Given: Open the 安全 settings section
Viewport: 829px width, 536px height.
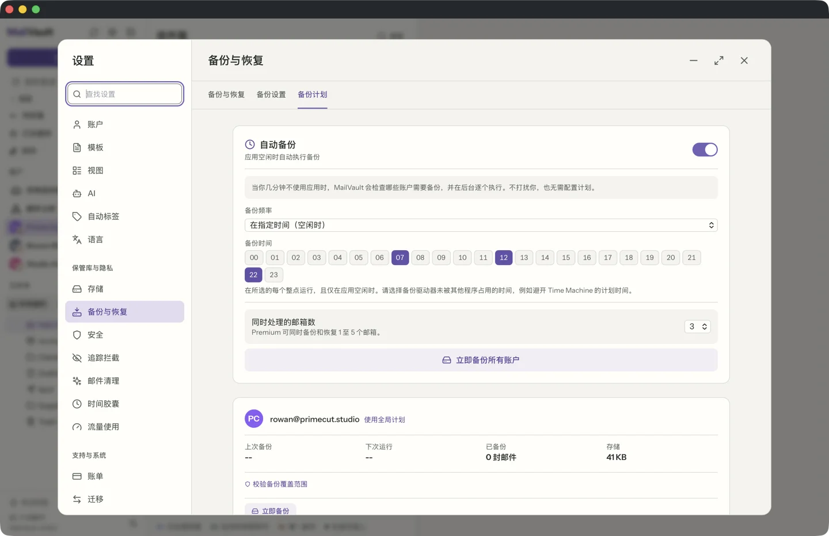Looking at the screenshot, I should (124, 335).
